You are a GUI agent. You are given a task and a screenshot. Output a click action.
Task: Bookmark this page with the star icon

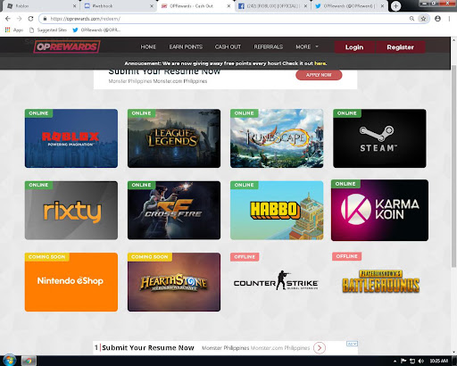click(423, 19)
